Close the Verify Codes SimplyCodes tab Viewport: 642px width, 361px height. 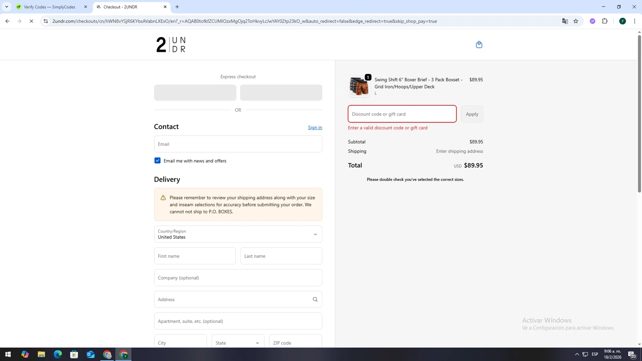(x=85, y=7)
